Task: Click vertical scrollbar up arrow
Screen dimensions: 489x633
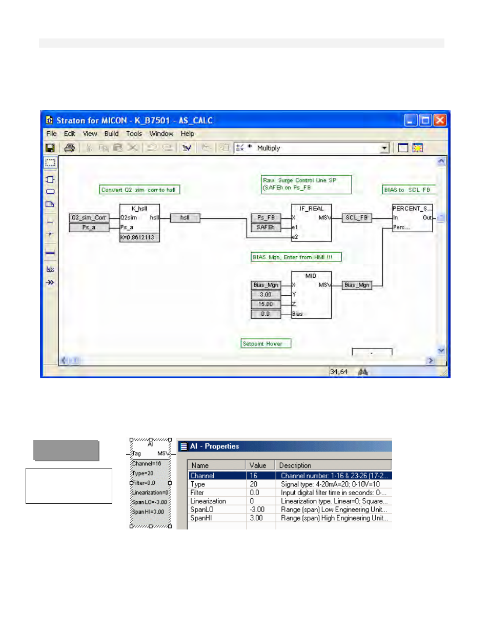Action: tap(441, 161)
